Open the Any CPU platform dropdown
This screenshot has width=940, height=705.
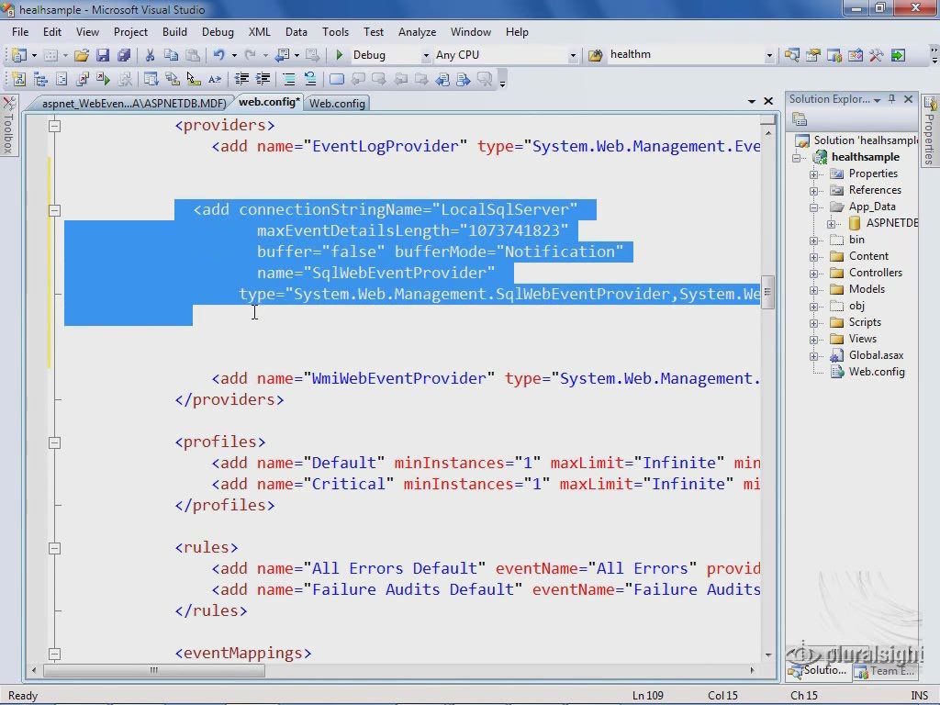(x=573, y=55)
